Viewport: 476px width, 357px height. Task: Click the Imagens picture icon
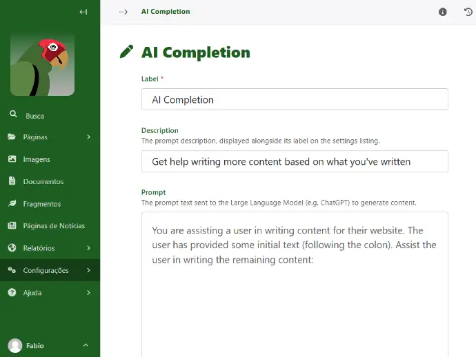(12, 159)
